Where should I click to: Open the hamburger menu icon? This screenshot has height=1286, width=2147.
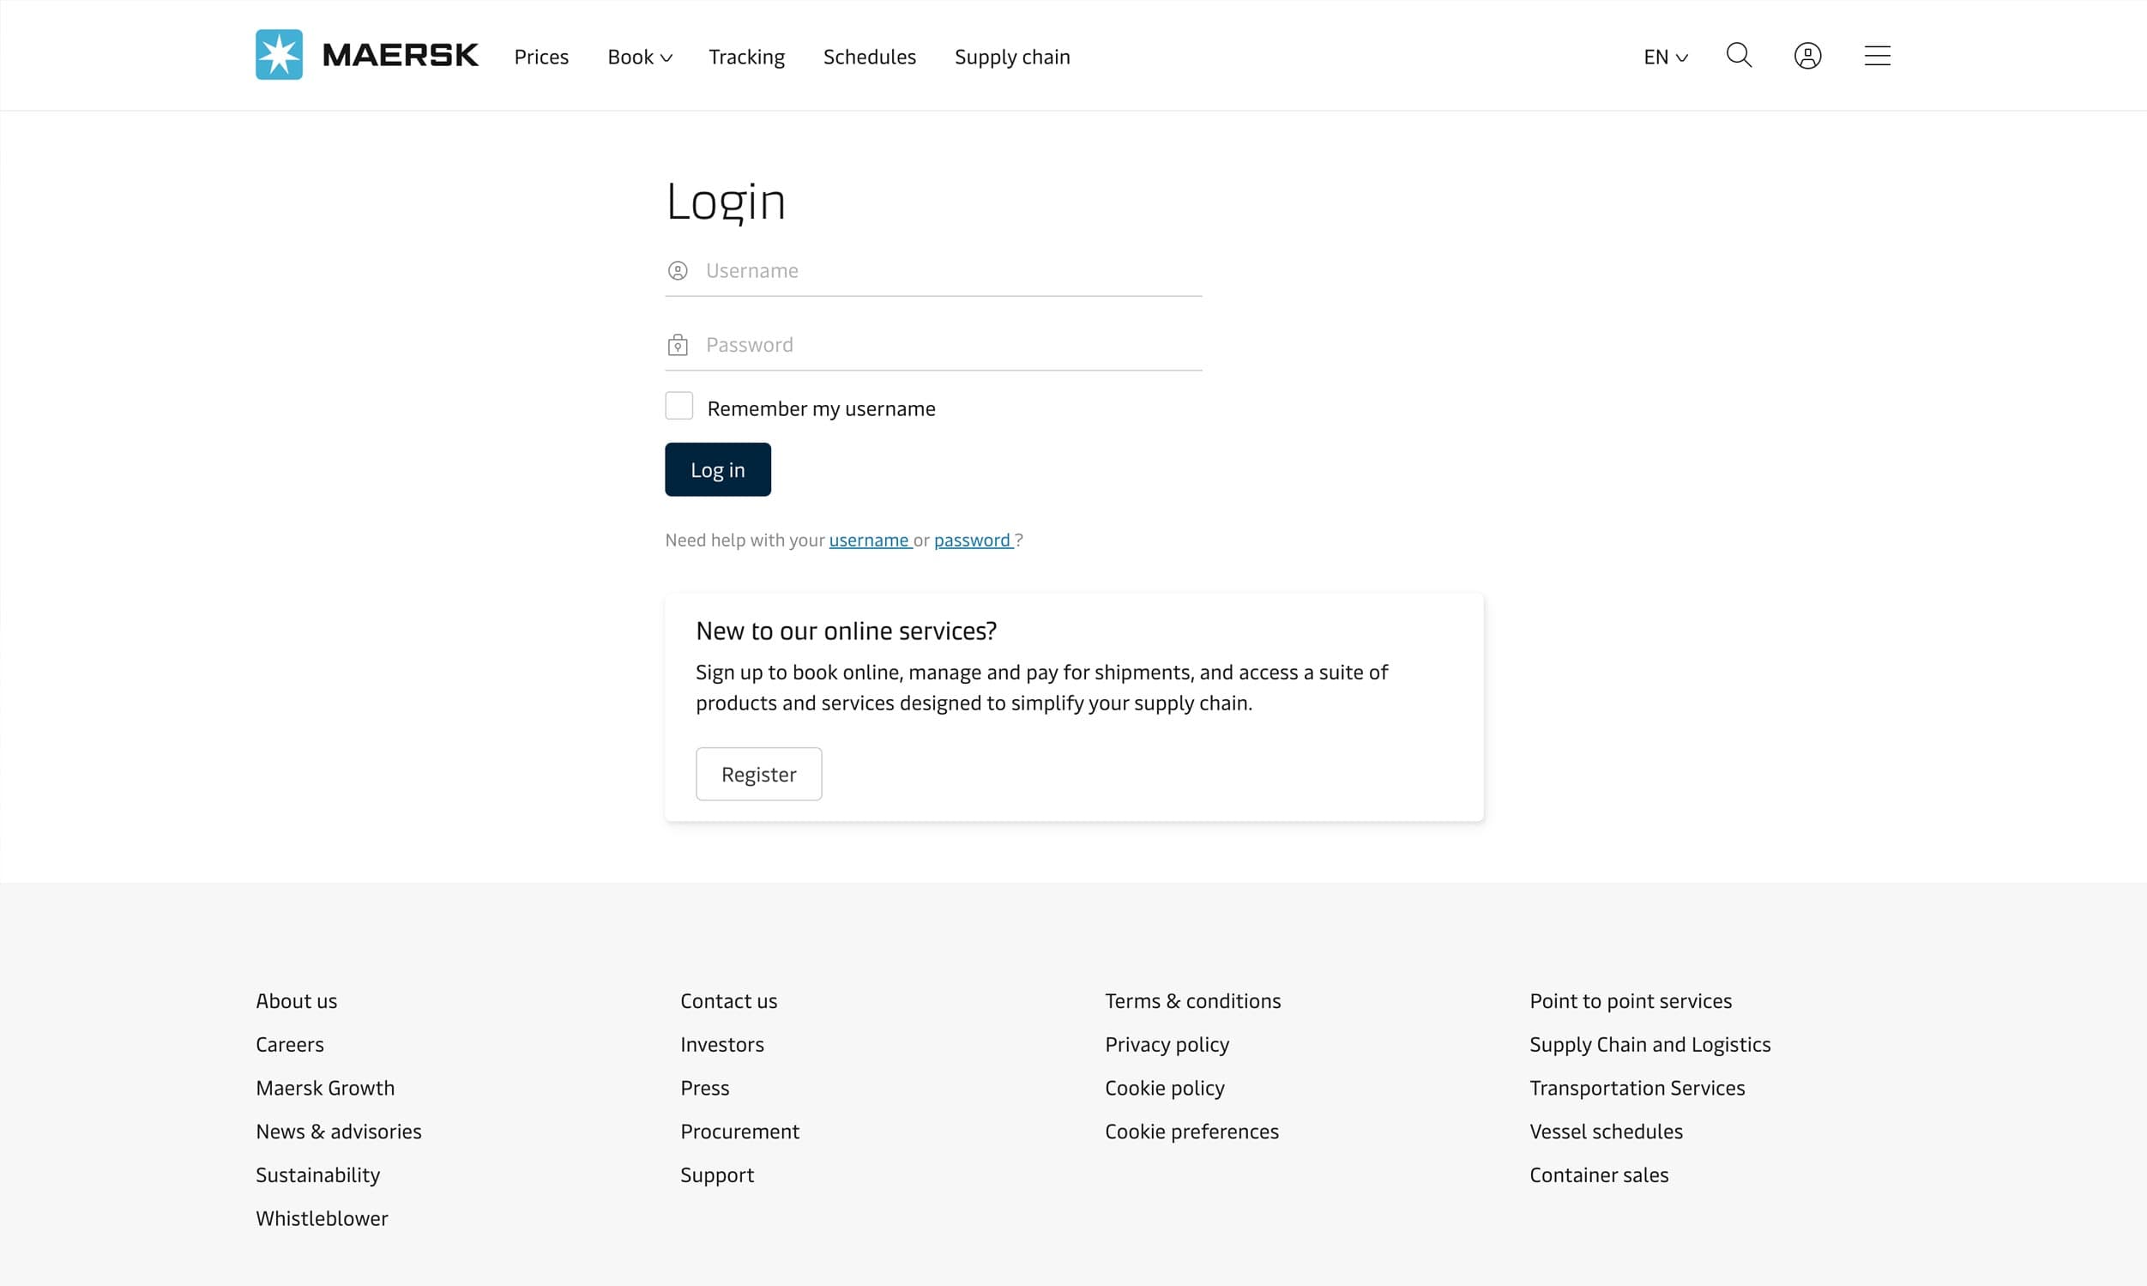pyautogui.click(x=1877, y=56)
